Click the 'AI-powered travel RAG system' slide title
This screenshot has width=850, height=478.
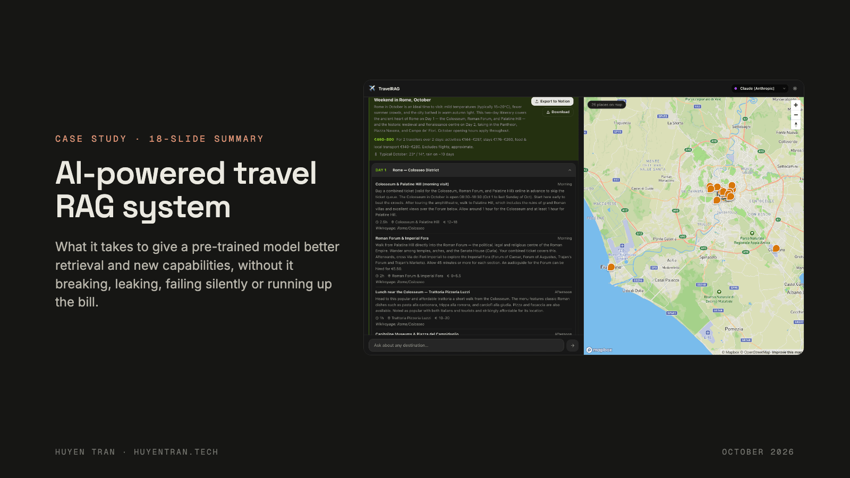(186, 190)
